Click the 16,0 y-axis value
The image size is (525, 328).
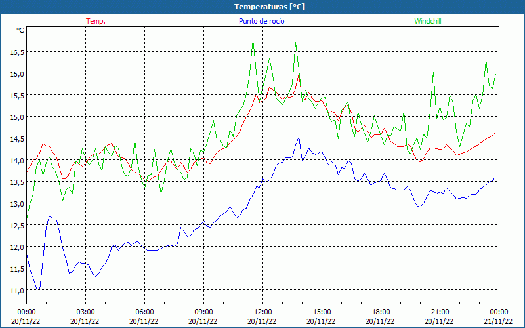[17, 74]
